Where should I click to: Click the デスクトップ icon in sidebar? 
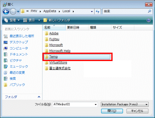pyautogui.click(x=6, y=42)
